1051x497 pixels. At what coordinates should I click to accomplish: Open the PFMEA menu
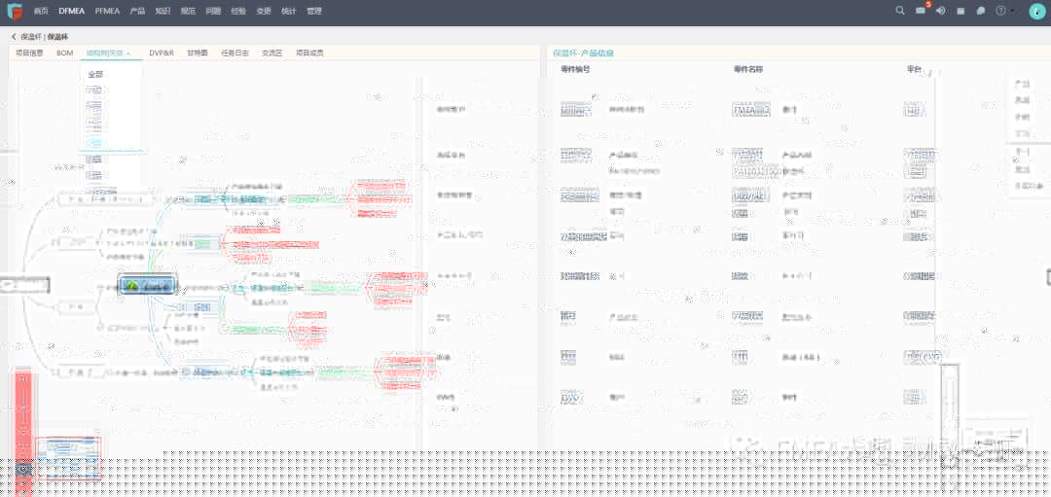(x=107, y=12)
